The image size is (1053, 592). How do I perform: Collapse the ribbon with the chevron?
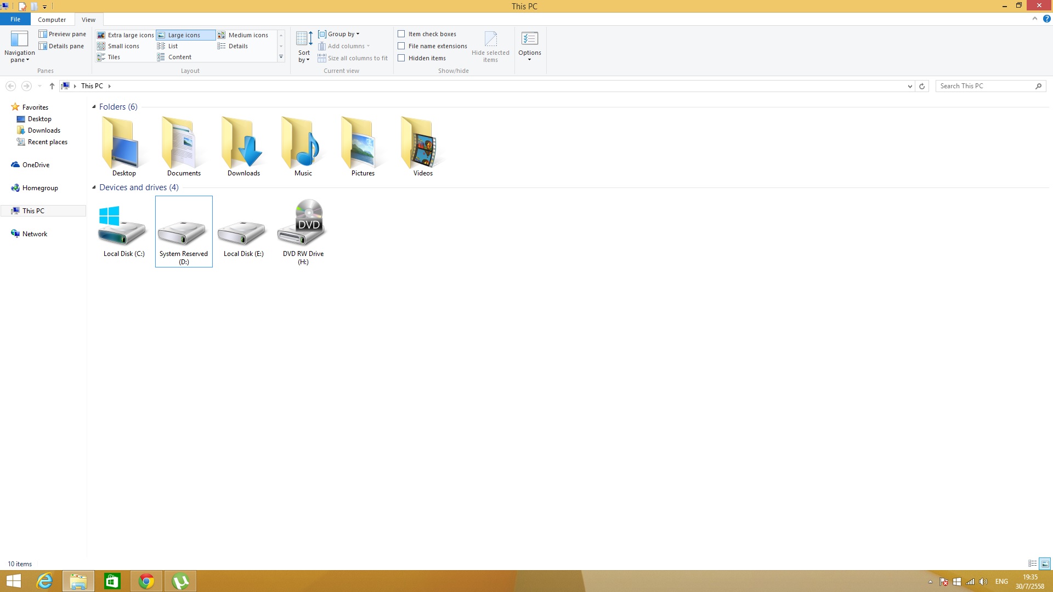point(1035,19)
